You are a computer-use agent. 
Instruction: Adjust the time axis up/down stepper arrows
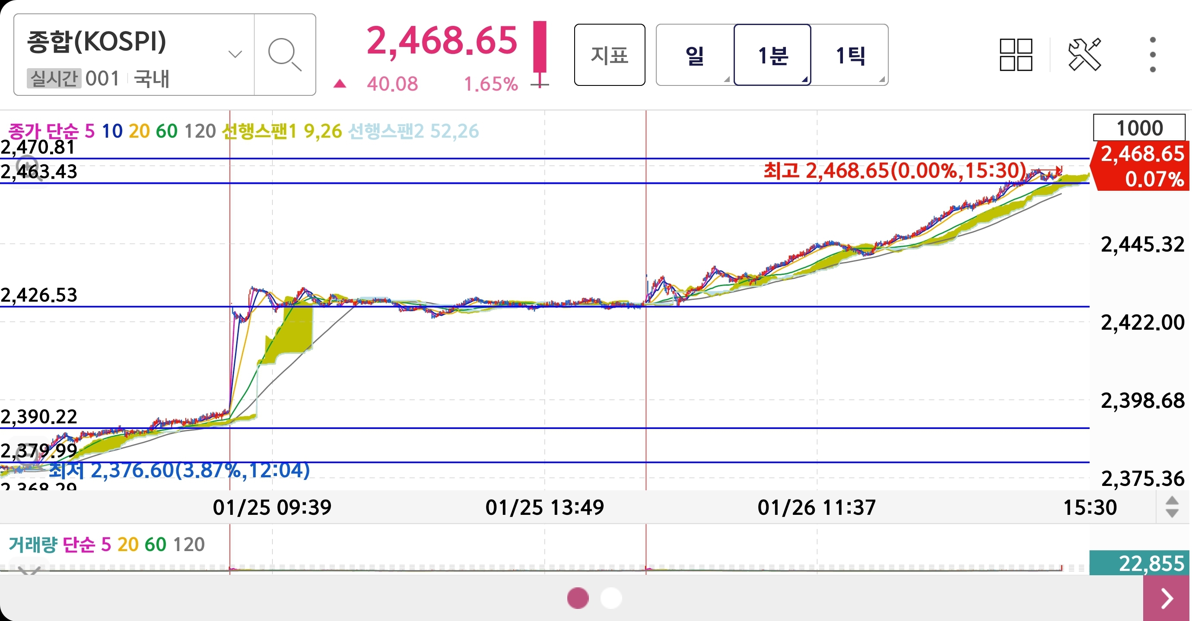(x=1172, y=508)
